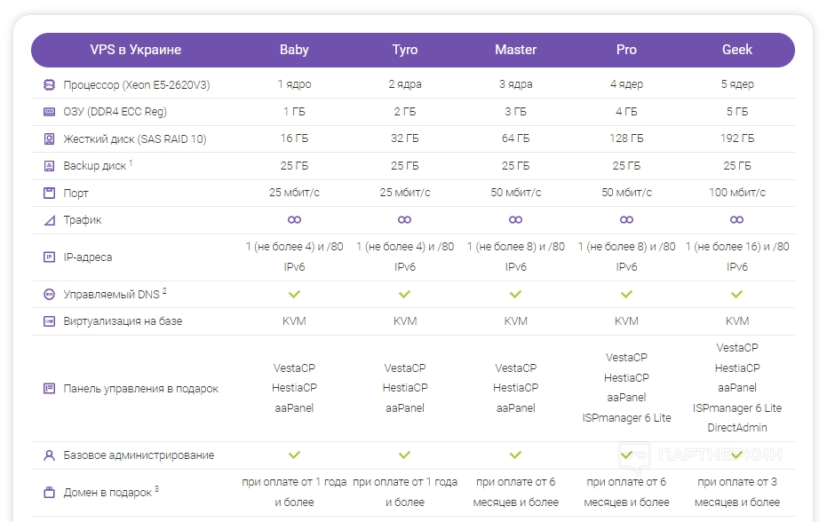This screenshot has width=827, height=522.
Task: Click the control panel gift icon
Action: [50, 389]
